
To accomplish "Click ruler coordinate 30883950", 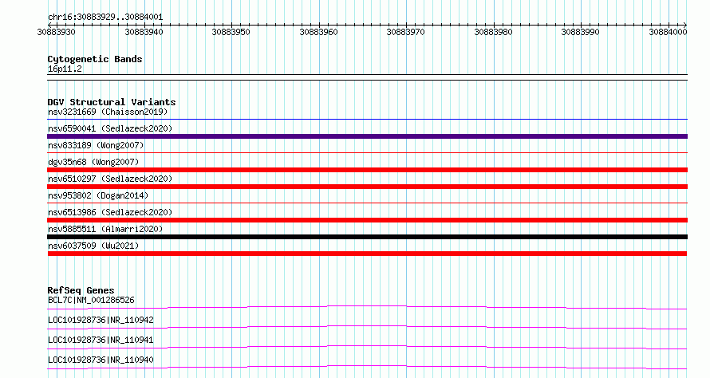I will [x=231, y=32].
